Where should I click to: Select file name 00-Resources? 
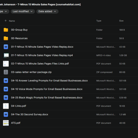(19, 38)
